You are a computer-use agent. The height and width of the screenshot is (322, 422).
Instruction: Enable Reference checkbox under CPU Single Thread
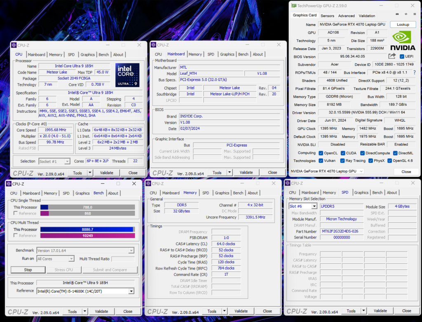16,213
